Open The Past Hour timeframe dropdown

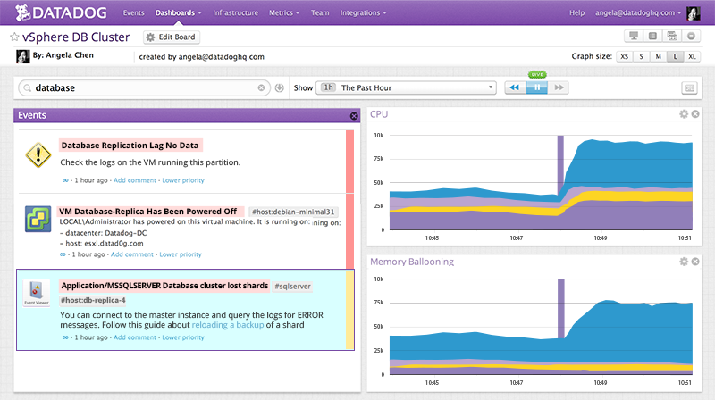point(406,87)
